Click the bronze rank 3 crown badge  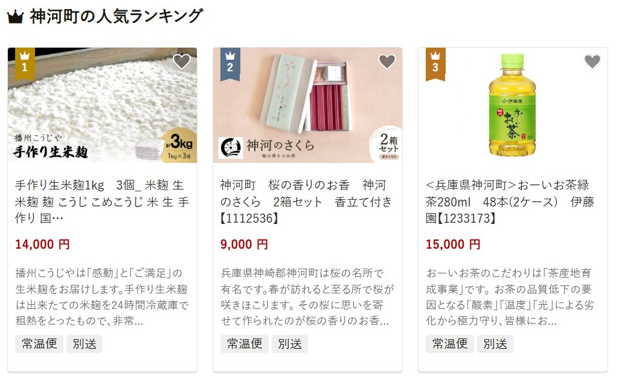tap(435, 64)
